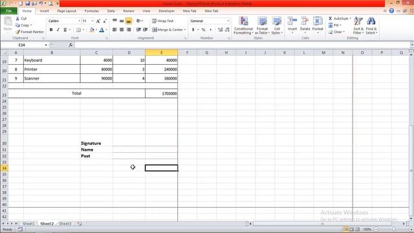Switch to Page Layout view in status bar
414x233 pixels.
(351, 229)
